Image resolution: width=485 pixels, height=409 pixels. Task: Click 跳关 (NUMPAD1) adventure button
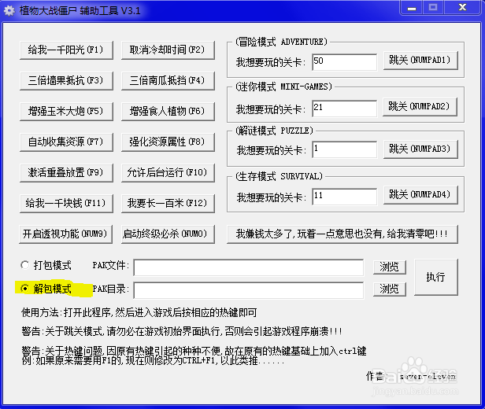420,61
